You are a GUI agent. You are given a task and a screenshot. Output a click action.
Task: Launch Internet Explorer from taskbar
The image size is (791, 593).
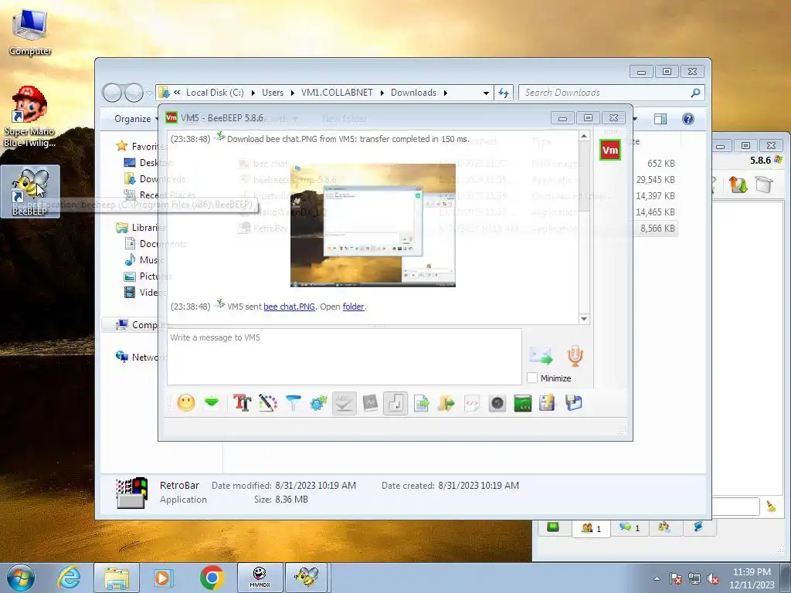coord(69,578)
